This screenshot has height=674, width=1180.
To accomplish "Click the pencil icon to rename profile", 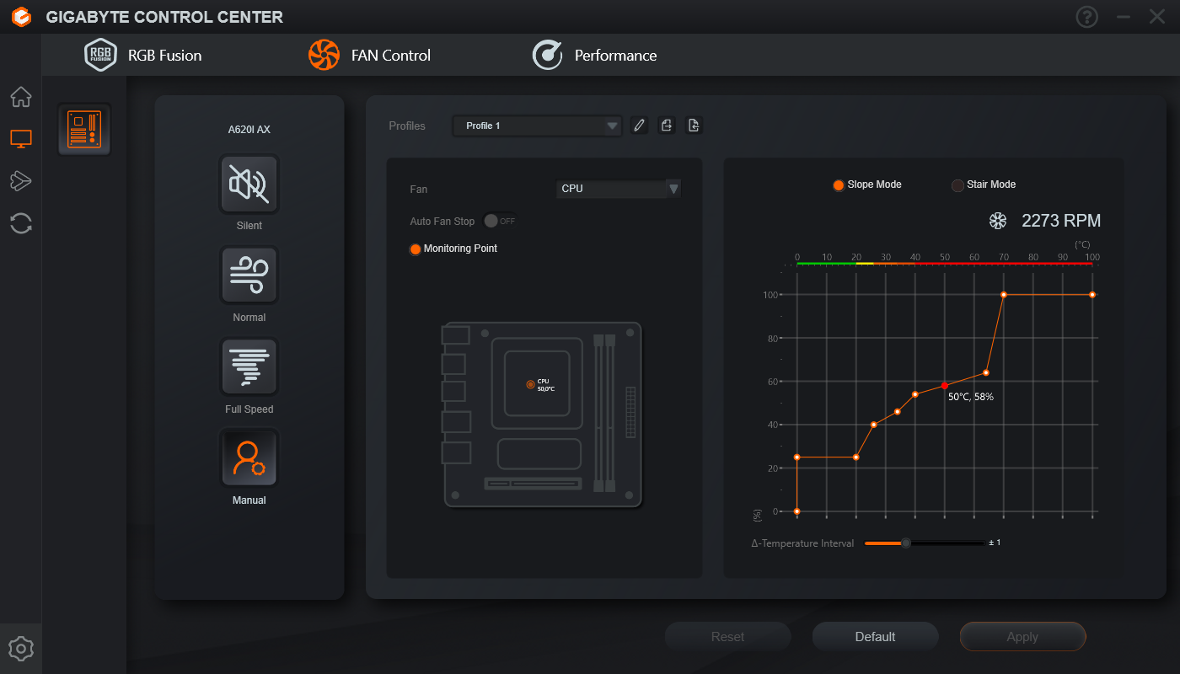I will 639,126.
